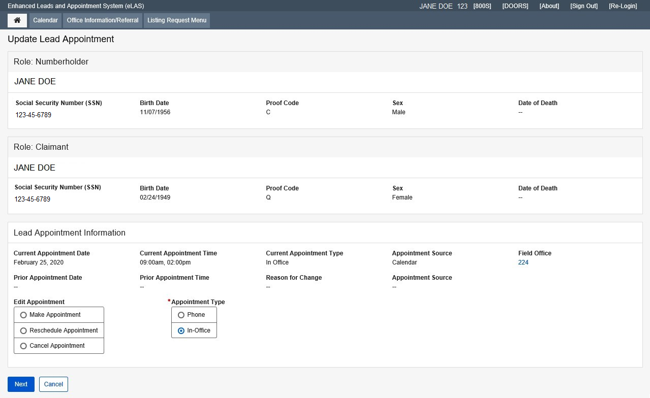Open the Listing Request Menu
Screen dimensions: 650x398
coord(177,20)
